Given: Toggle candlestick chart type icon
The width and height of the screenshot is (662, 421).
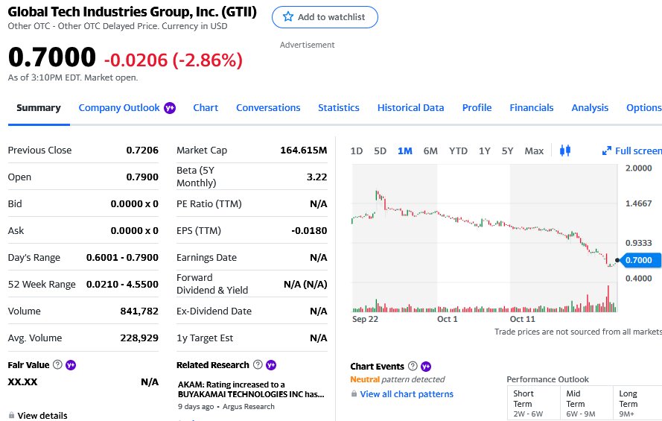Looking at the screenshot, I should (x=565, y=151).
